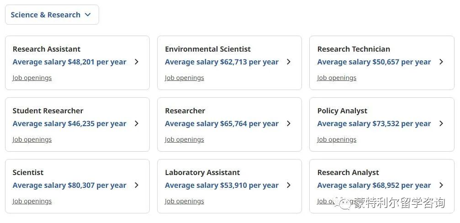Click the chevron arrow beside Research Assistant salary
Image resolution: width=460 pixels, height=223 pixels.
[137, 62]
